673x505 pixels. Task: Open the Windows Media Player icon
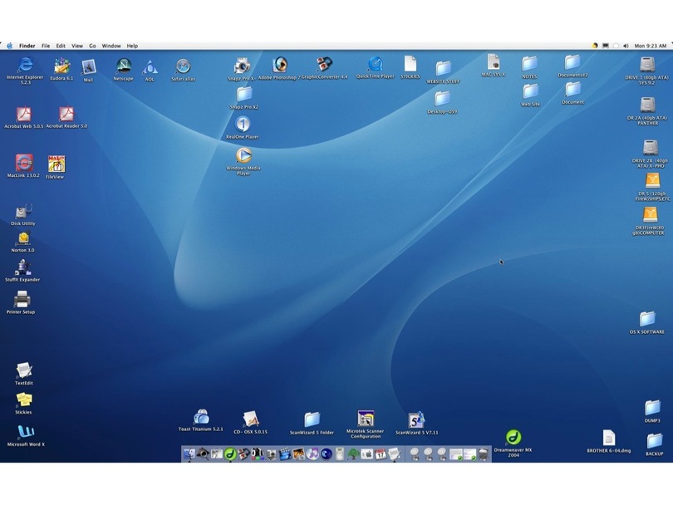243,155
